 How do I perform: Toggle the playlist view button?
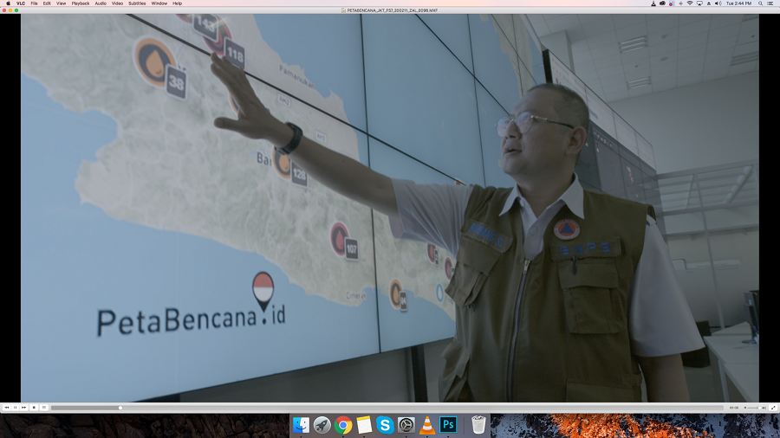(44, 407)
